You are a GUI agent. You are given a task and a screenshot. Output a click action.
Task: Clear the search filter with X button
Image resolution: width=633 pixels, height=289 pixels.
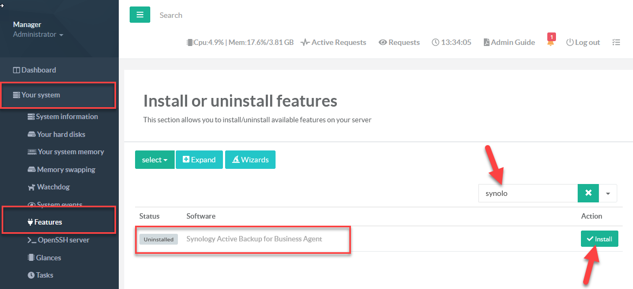pos(588,193)
